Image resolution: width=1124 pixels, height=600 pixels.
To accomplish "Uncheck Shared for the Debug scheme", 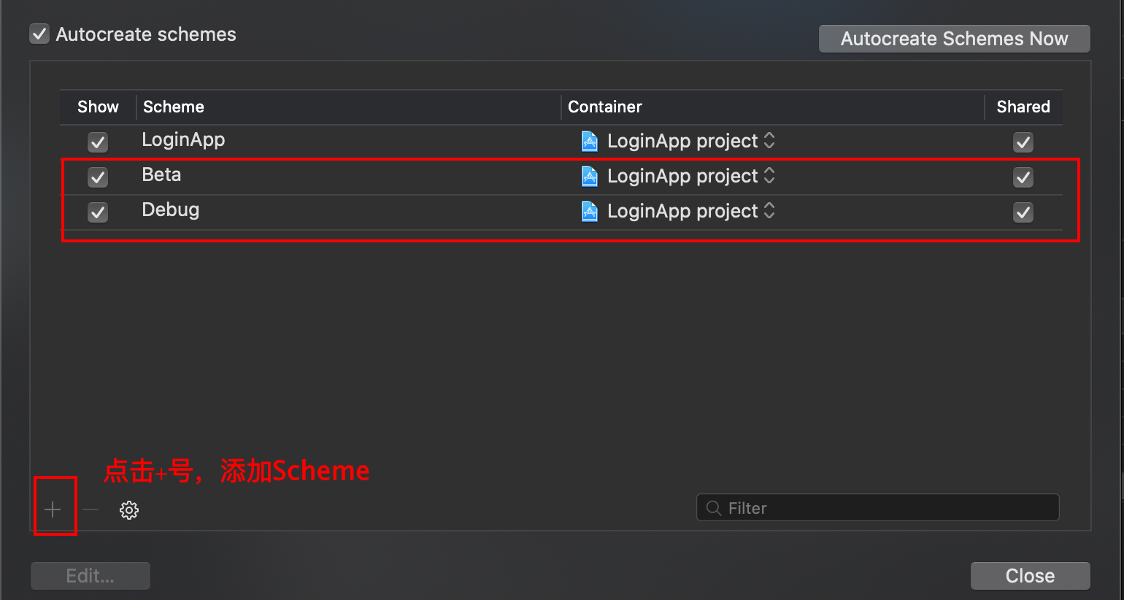I will coord(1023,212).
